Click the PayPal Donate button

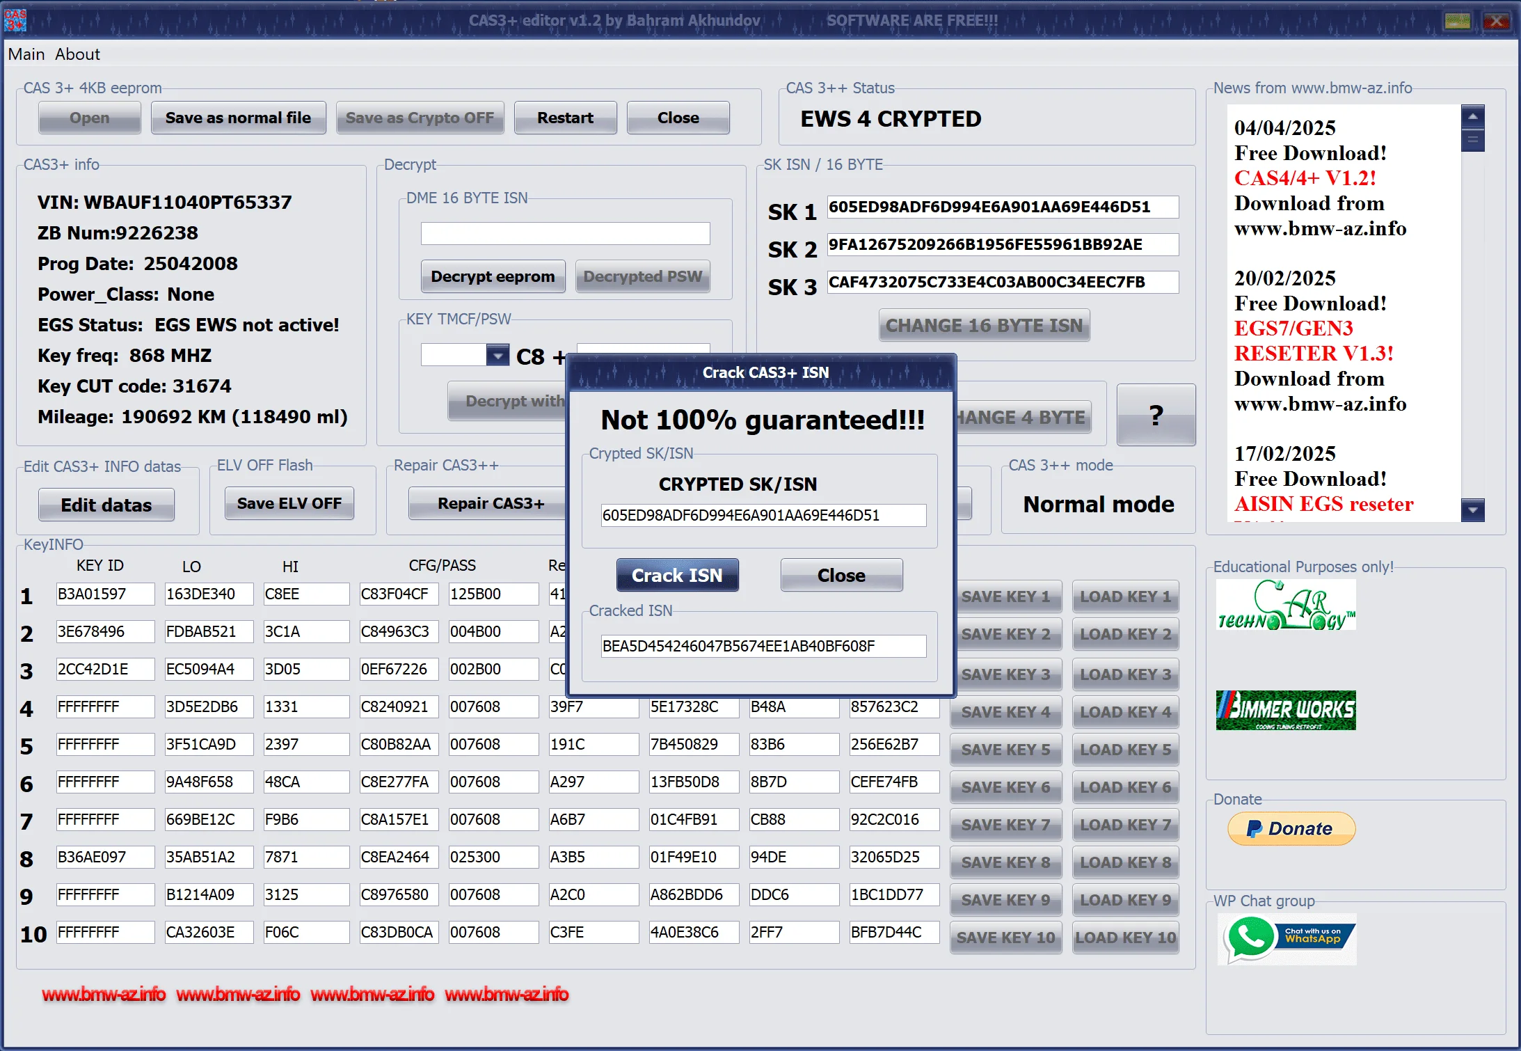click(1291, 828)
